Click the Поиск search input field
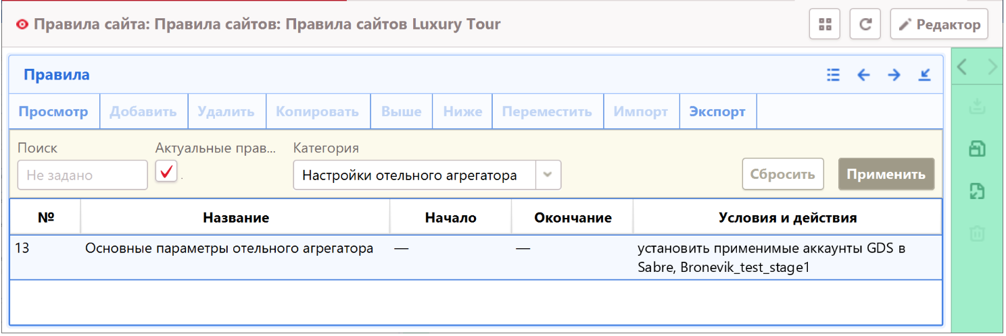1006x336 pixels. click(82, 175)
